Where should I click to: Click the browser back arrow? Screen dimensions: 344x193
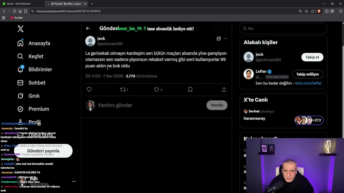[4, 11]
